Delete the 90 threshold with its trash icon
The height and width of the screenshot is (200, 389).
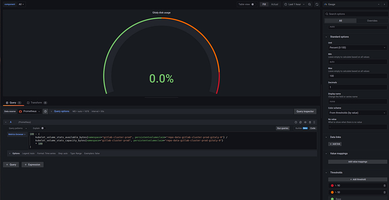click(384, 185)
